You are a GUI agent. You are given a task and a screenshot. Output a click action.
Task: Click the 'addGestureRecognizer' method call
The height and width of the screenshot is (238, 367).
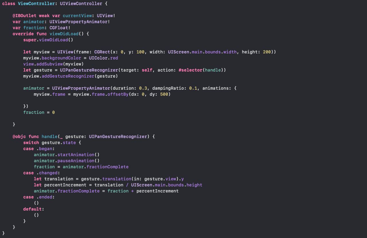(68, 76)
